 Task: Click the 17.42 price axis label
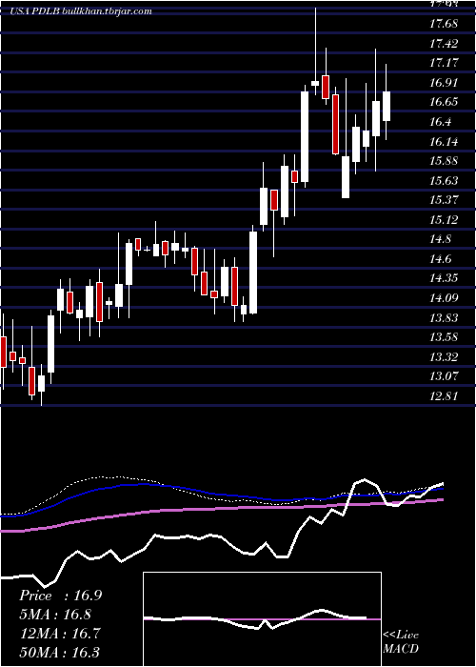click(x=444, y=43)
